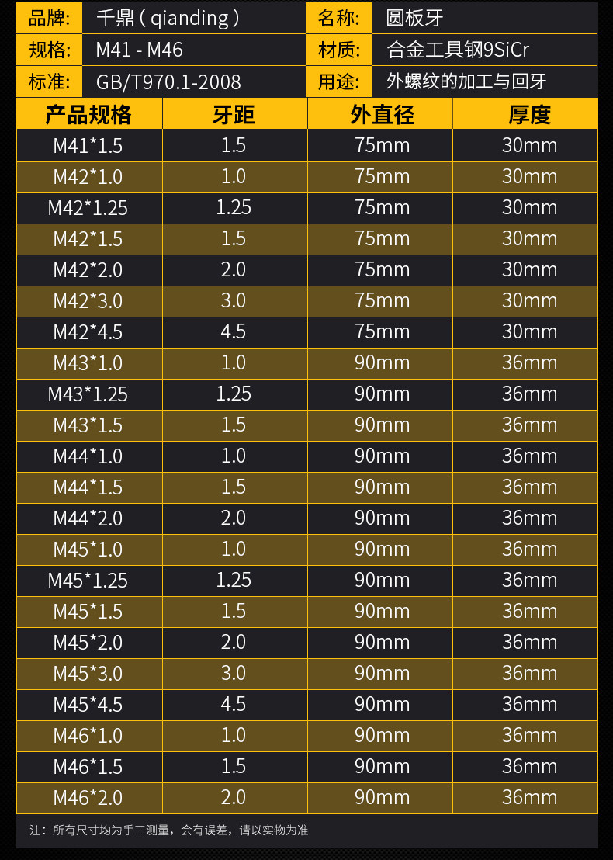The width and height of the screenshot is (613, 860).
Task: Click the M45*1.25 spec cell
Action: (88, 580)
